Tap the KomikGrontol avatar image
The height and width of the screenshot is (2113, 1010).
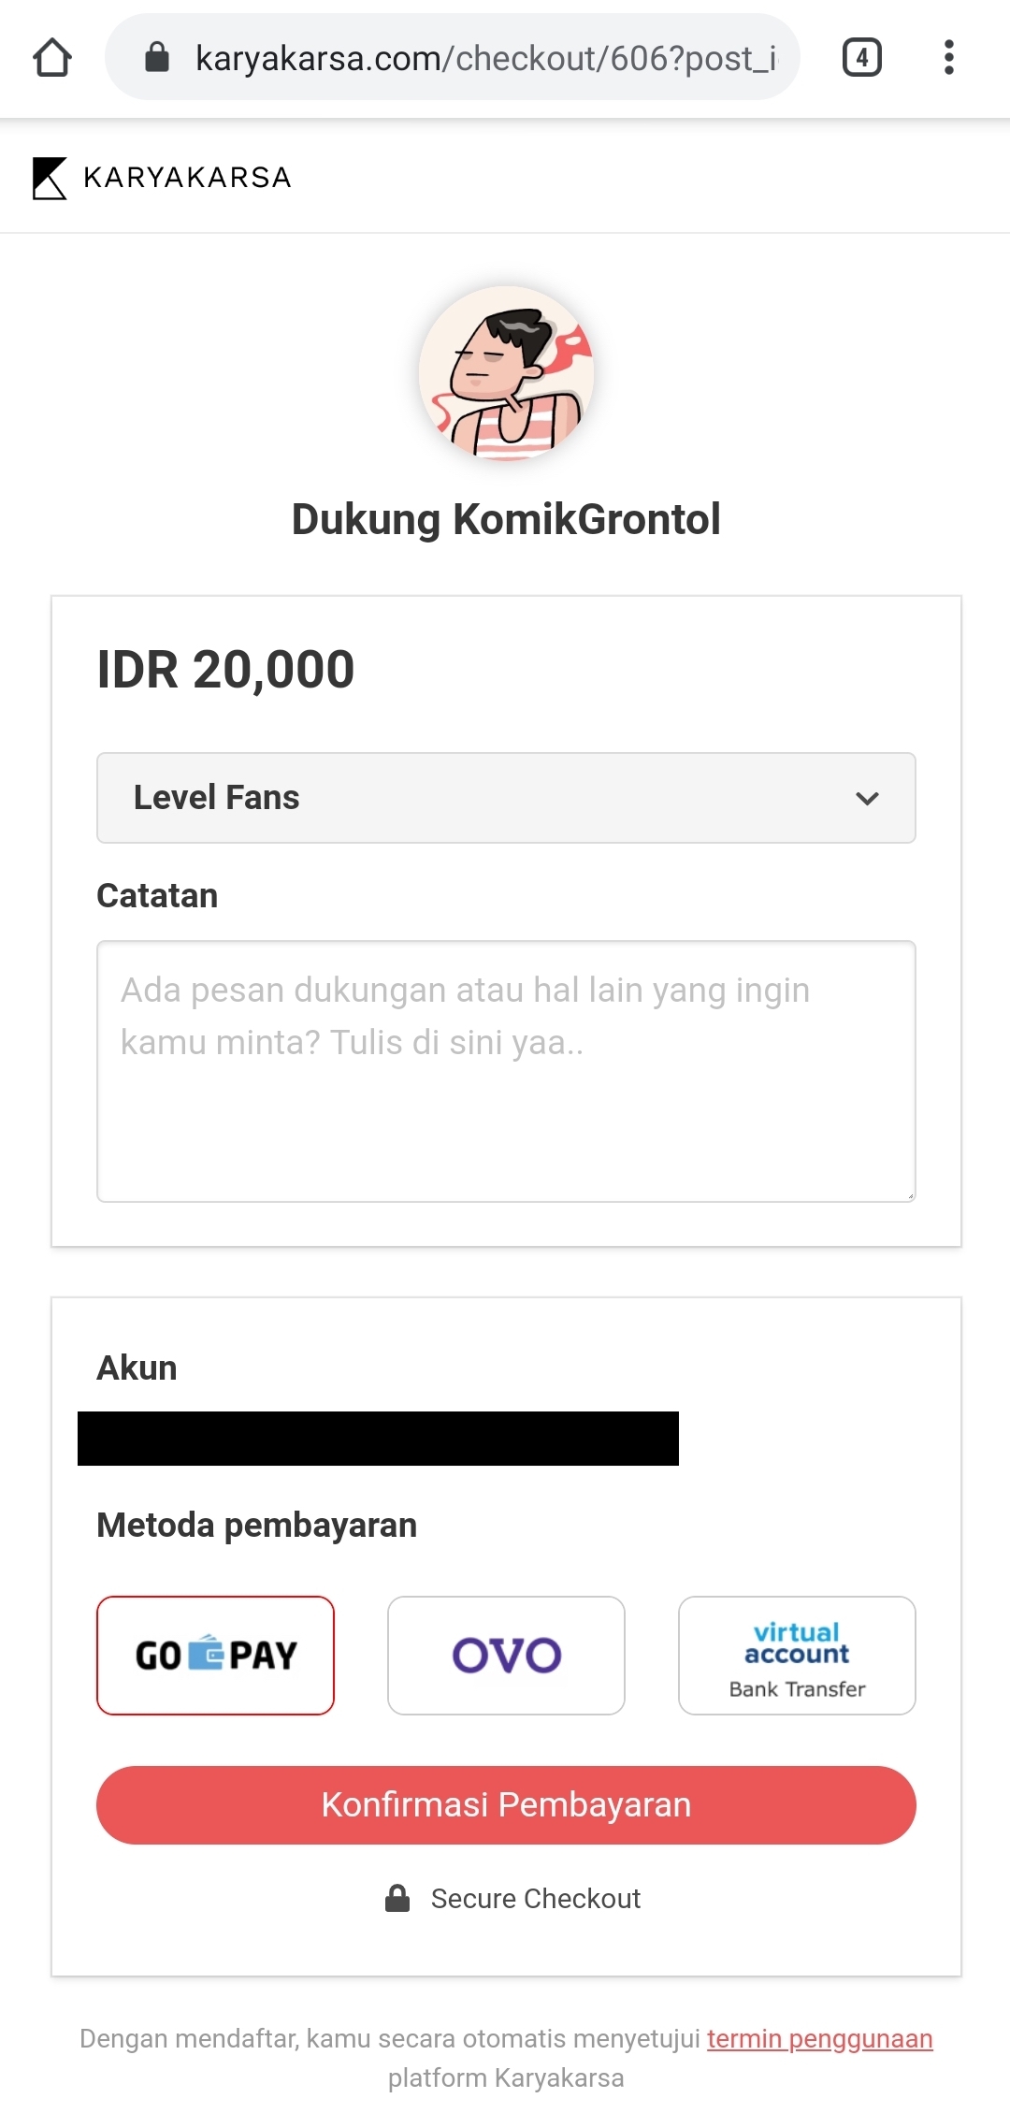coord(506,373)
